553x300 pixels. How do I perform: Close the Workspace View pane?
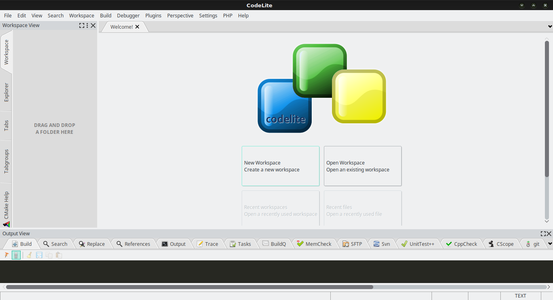(x=93, y=25)
